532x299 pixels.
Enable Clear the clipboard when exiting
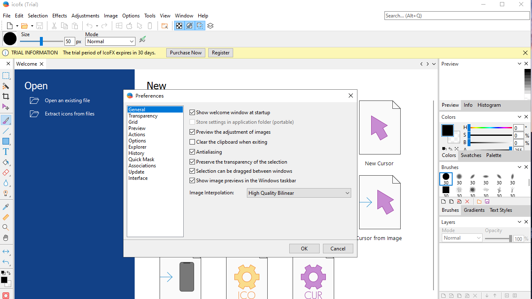(192, 142)
